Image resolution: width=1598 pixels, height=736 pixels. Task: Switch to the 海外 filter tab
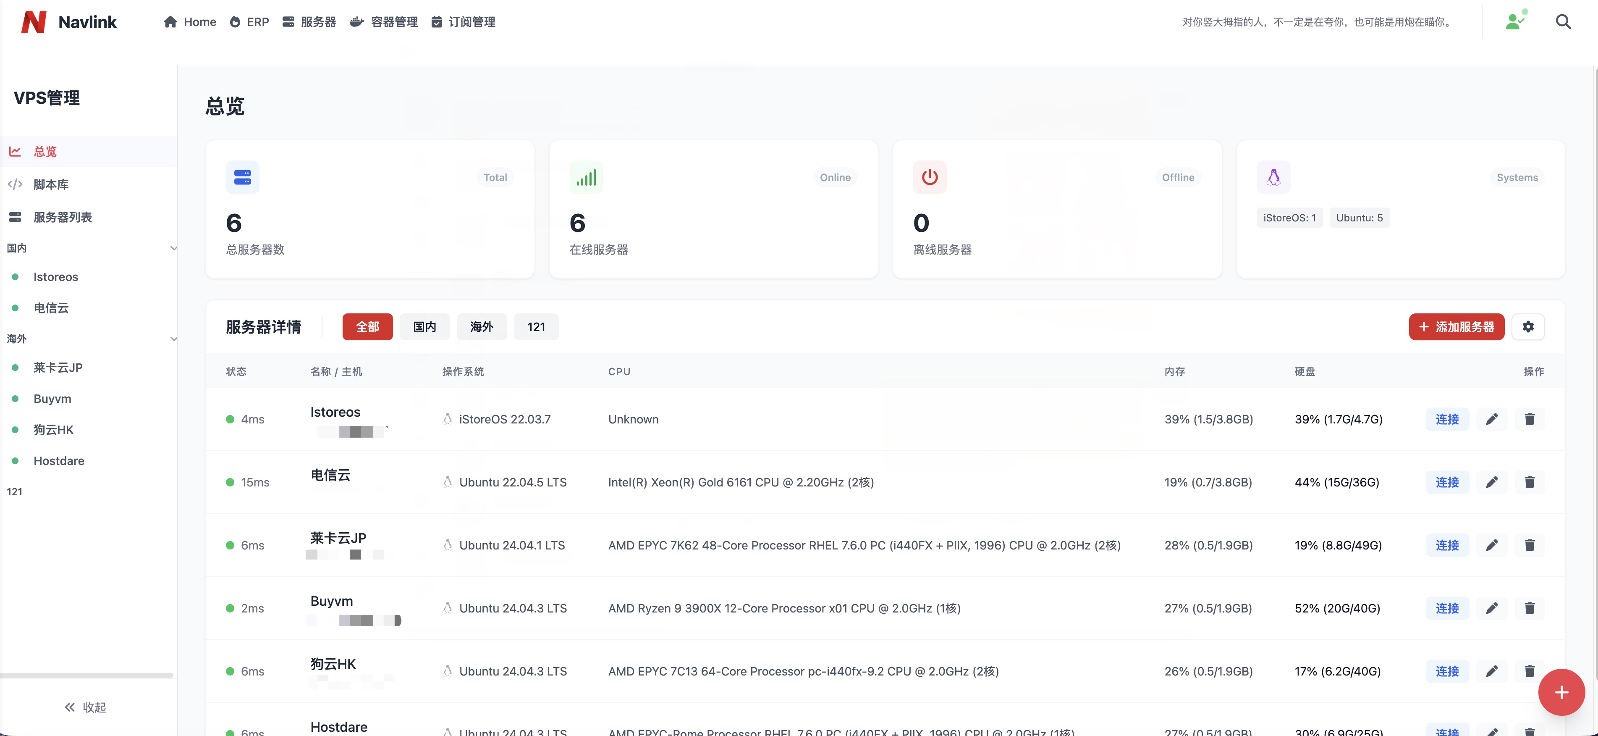point(482,326)
